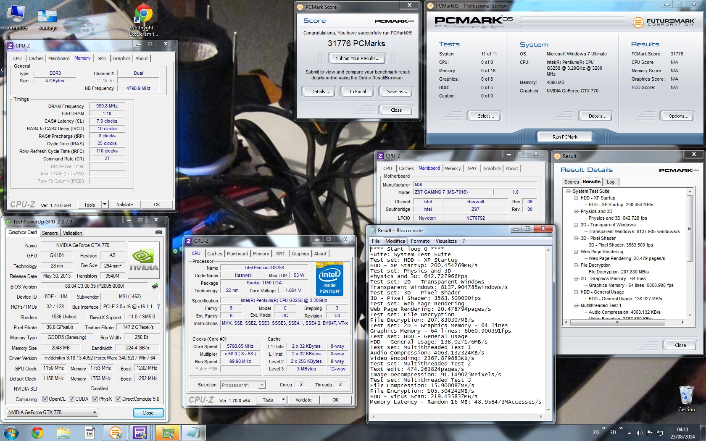Toggle CUDA checkbox in GPU-Z
The image size is (706, 441).
pos(71,399)
